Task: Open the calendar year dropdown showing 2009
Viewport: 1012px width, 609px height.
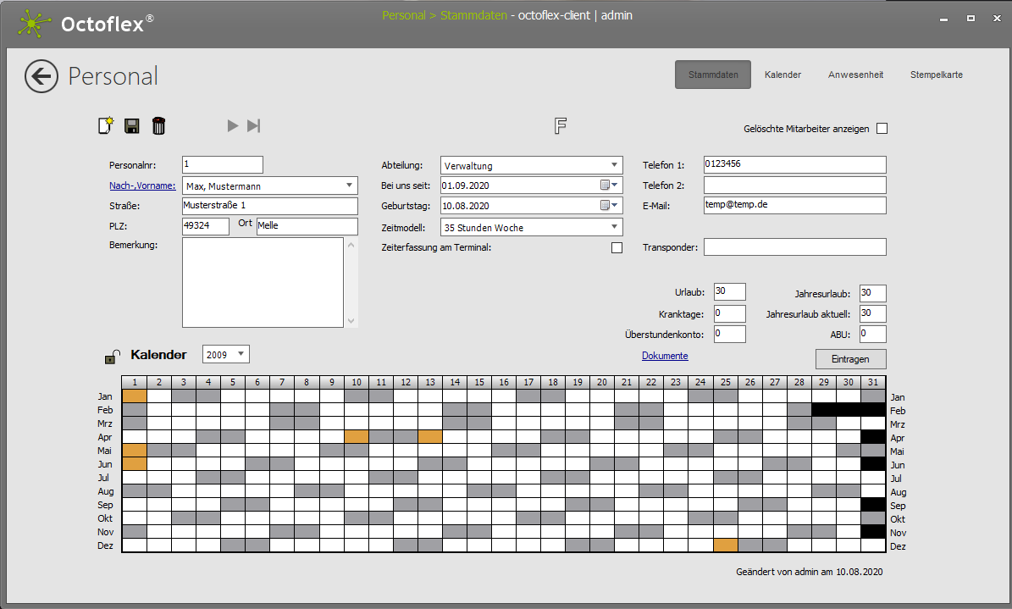Action: click(x=241, y=354)
